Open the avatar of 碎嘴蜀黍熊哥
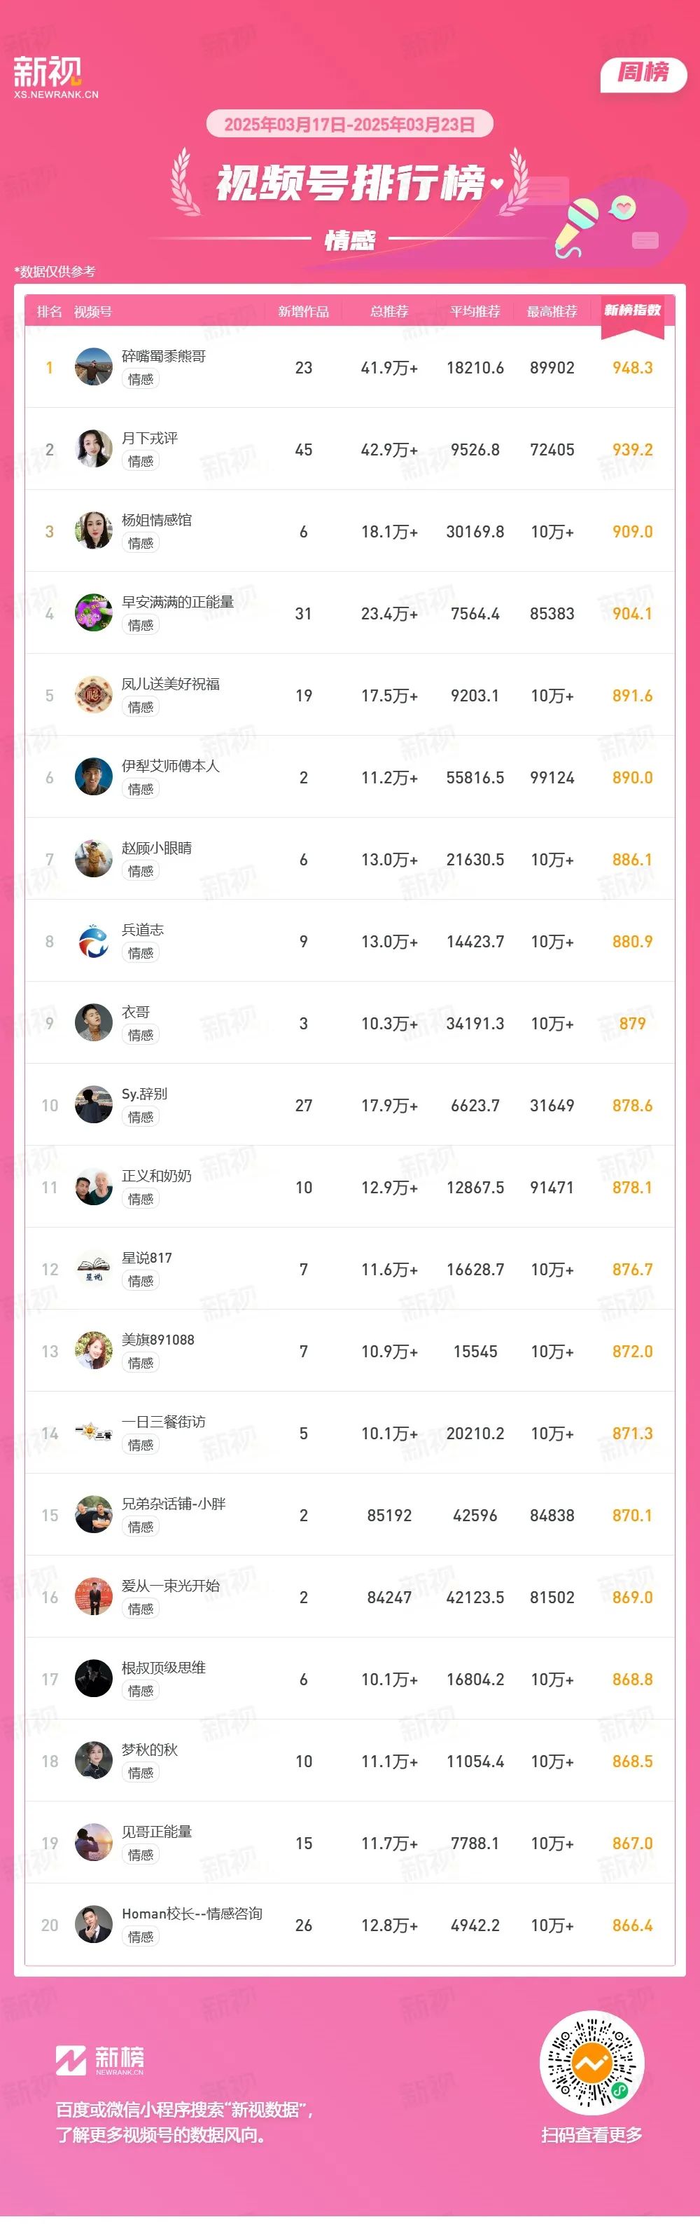The width and height of the screenshot is (700, 2224). [x=94, y=367]
